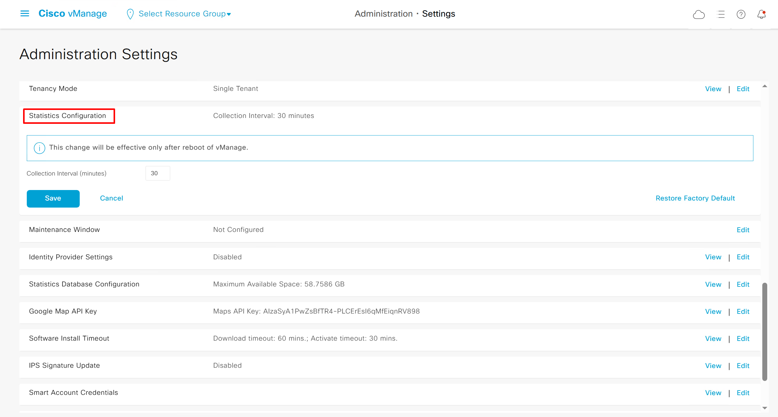Screen dimensions: 778x417
Task: Open the help question mark icon
Action: 741,14
